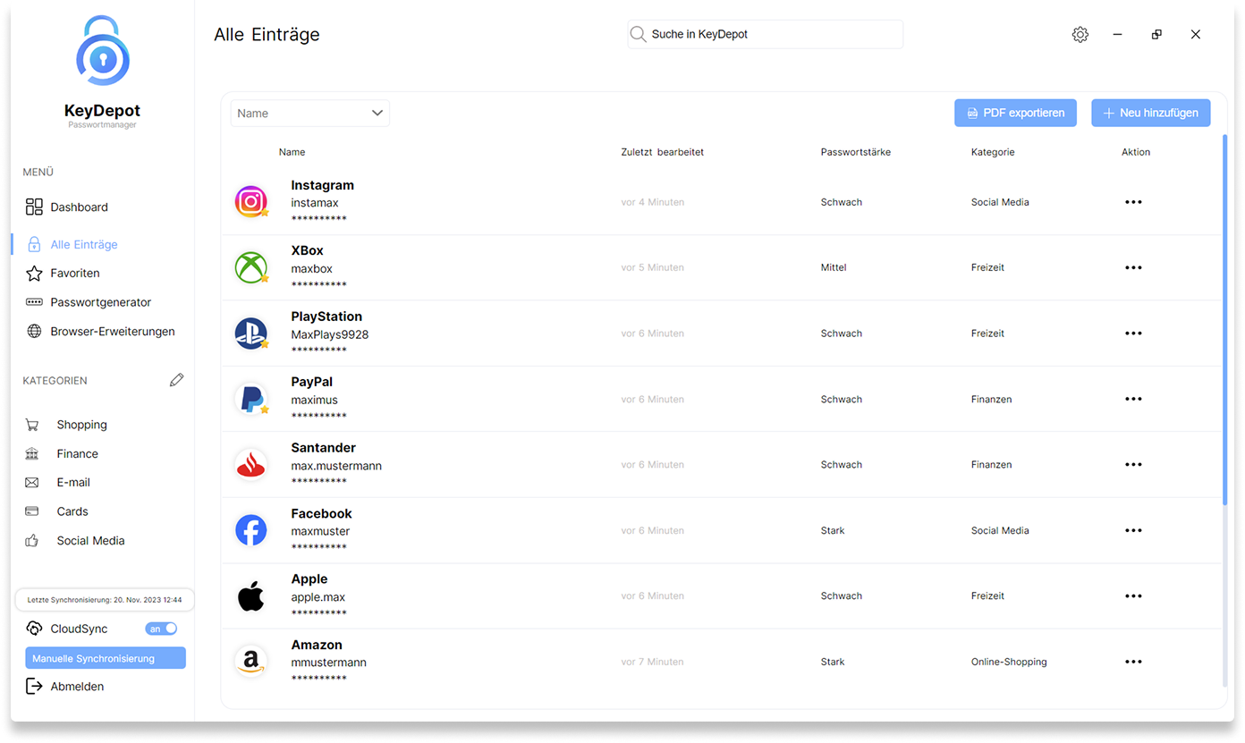Open actions menu for PlayStation entry
Viewport: 1245px width, 743px height.
pos(1133,334)
